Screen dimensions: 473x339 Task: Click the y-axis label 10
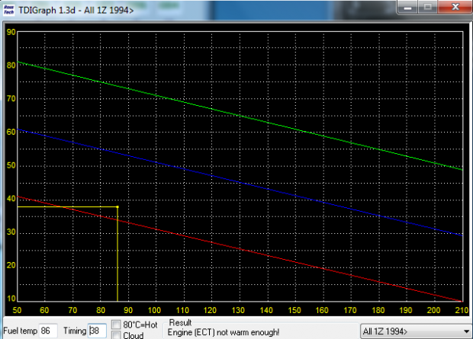click(11, 299)
